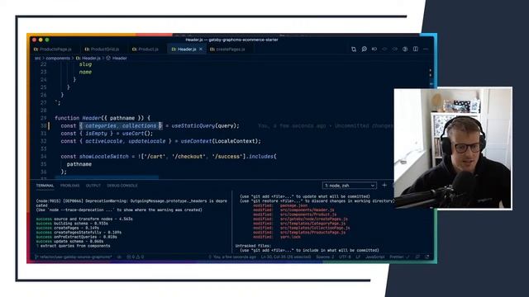Switch to the createPages.js tab
The image size is (529, 297).
(227, 49)
